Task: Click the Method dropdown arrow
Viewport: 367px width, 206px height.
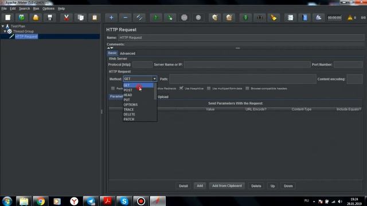Action: tap(154, 79)
